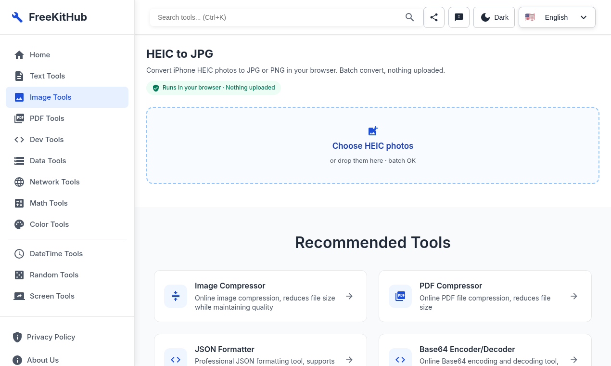Open the Image Compressor tool title

(230, 286)
